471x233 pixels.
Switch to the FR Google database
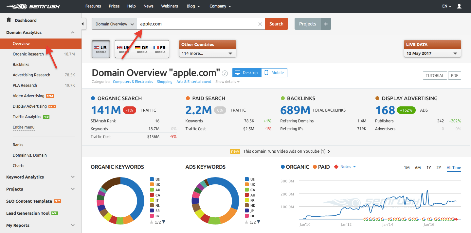coord(160,49)
